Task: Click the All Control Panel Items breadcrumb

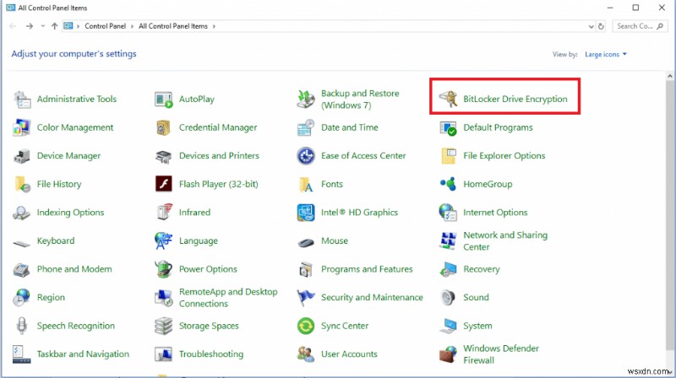Action: tap(173, 26)
